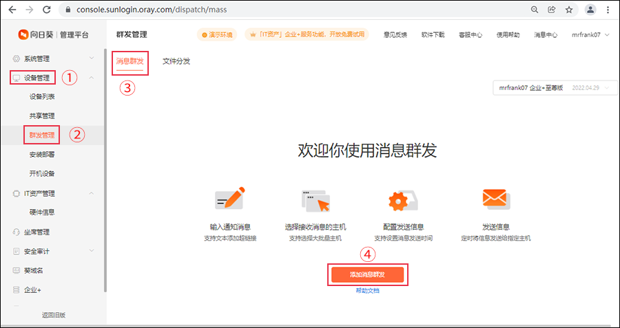
Task: Open 群发管理 in the sidebar
Action: coord(42,135)
